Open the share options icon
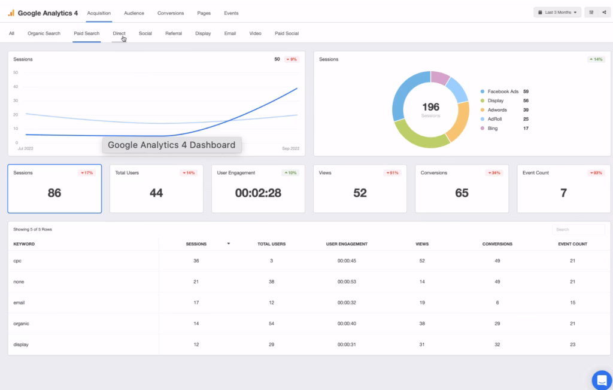The height and width of the screenshot is (390, 613). pyautogui.click(x=604, y=12)
